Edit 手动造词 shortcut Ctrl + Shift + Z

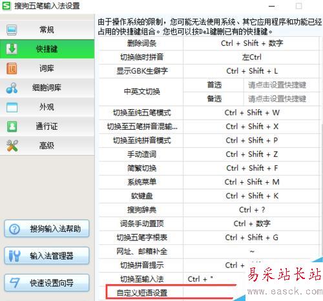(x=251, y=154)
